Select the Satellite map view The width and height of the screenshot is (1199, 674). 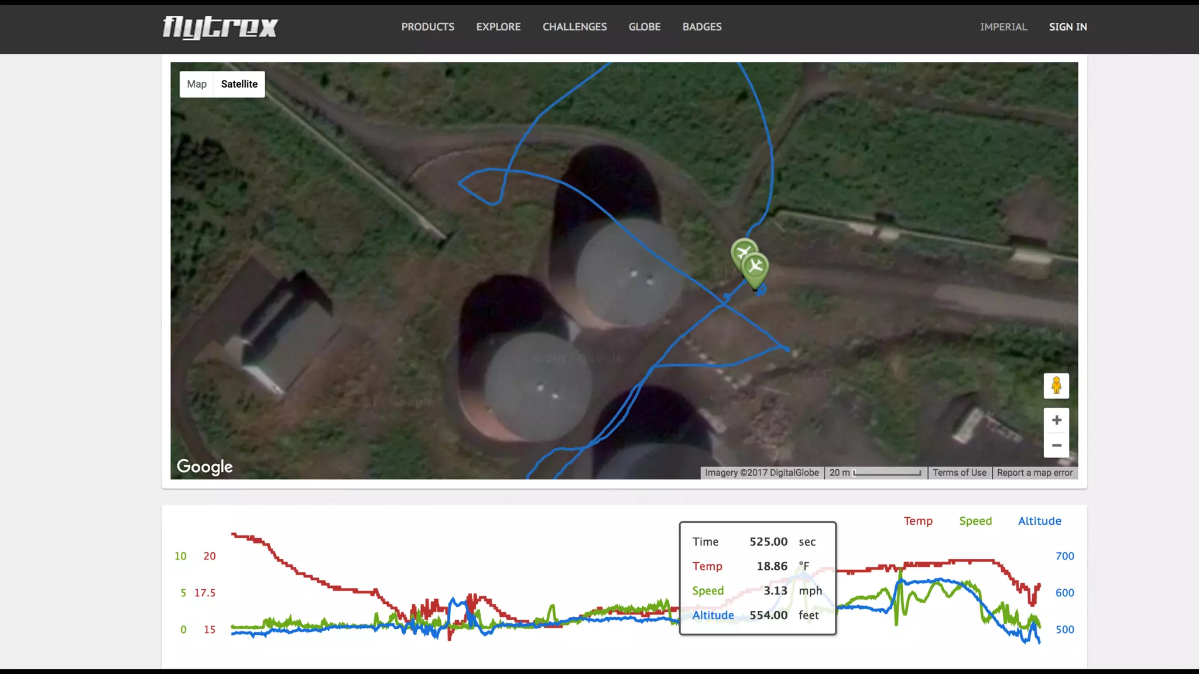pos(239,84)
